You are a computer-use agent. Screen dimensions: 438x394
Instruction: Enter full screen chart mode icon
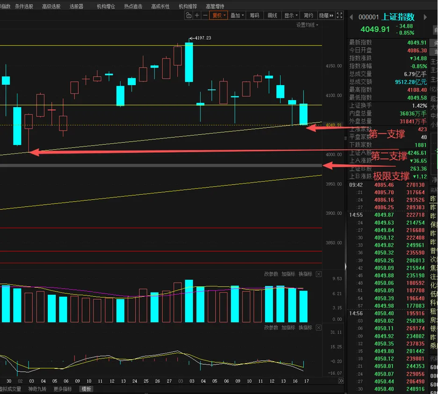[339, 15]
